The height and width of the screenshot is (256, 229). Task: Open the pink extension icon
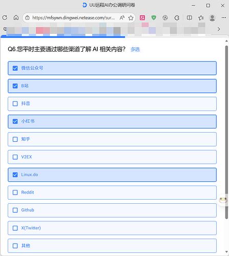142,17
